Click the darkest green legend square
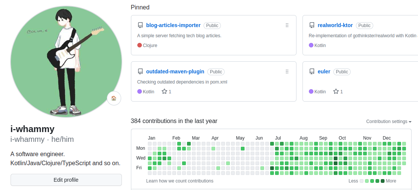 [x=383, y=181]
